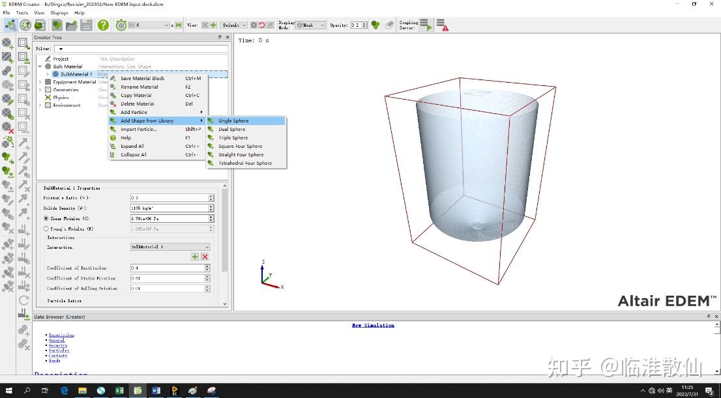The image size is (721, 398).
Task: Open Excel from the Windows taskbar
Action: coord(119,391)
